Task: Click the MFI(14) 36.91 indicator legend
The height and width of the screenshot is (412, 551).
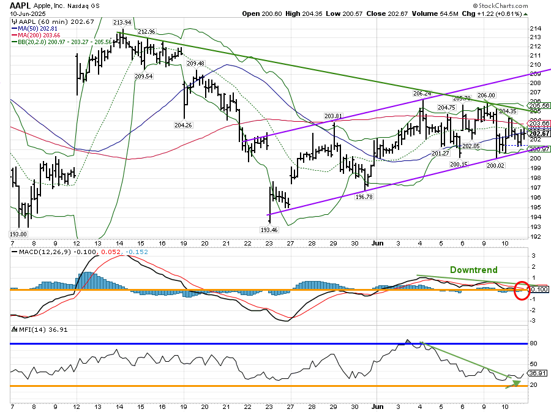Action: (39, 329)
